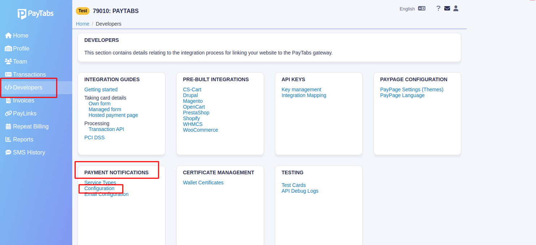This screenshot has width=536, height=245.
Task: Open the WooCommerce integration
Action: click(200, 130)
